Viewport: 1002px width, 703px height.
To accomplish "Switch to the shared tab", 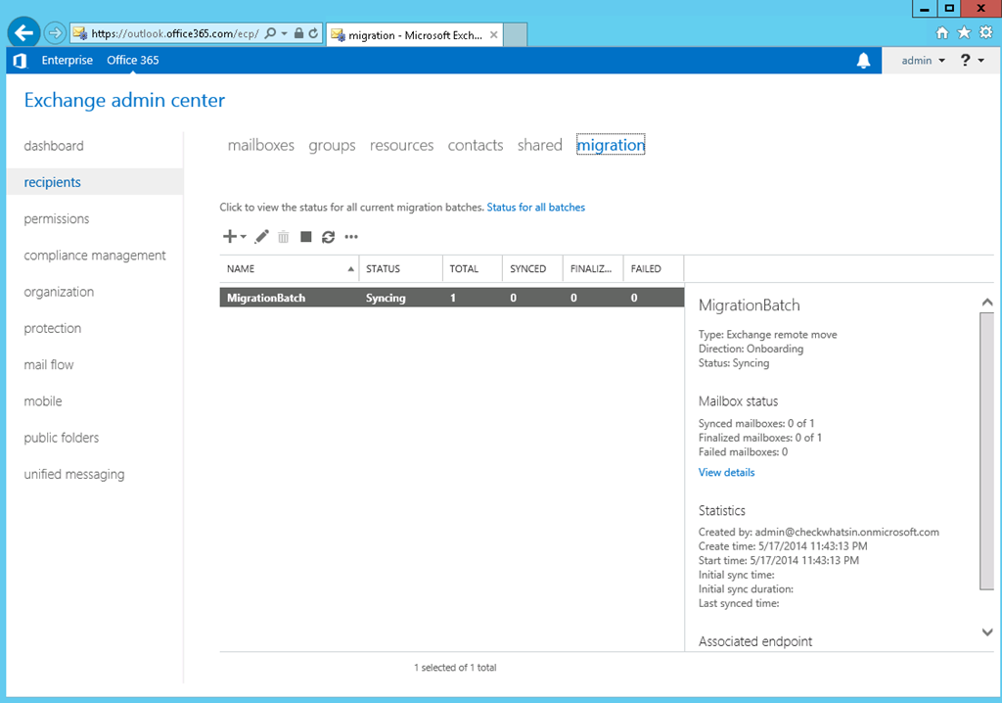I will (540, 145).
